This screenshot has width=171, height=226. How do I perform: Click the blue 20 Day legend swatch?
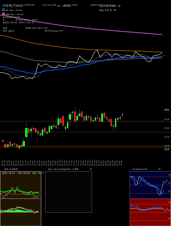click(x=3, y=6)
